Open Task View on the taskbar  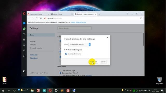click(15, 90)
